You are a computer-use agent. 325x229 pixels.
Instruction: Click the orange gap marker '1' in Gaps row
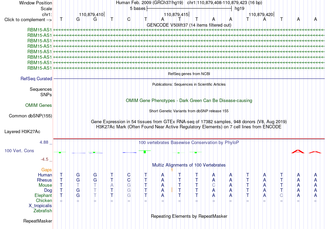coord(172,170)
